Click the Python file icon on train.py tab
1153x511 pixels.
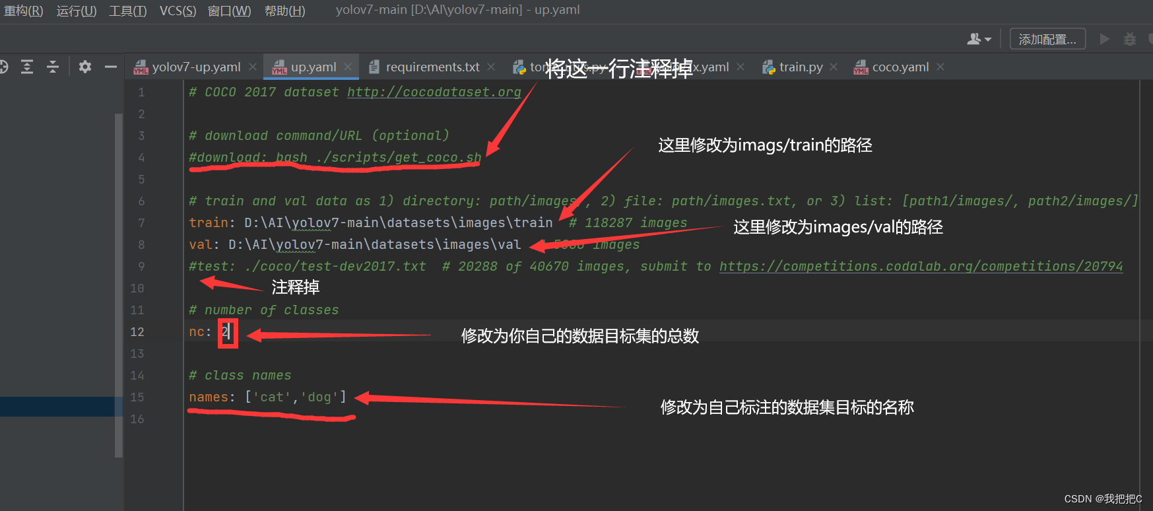[769, 67]
